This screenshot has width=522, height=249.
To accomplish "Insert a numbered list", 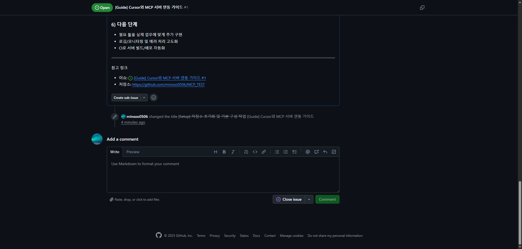I will 285,152.
